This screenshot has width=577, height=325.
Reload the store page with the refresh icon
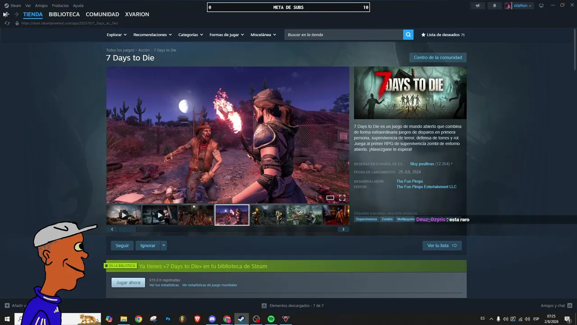pos(7,23)
